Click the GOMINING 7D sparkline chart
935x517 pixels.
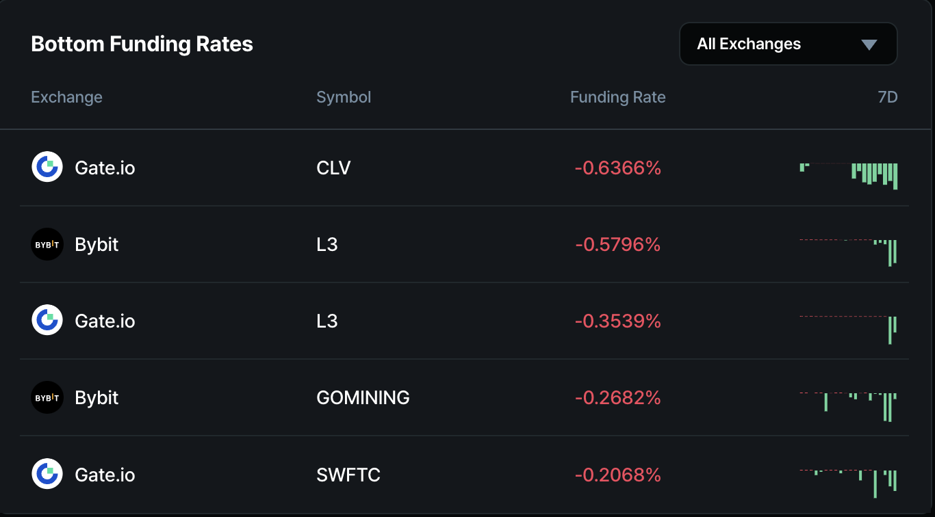848,405
